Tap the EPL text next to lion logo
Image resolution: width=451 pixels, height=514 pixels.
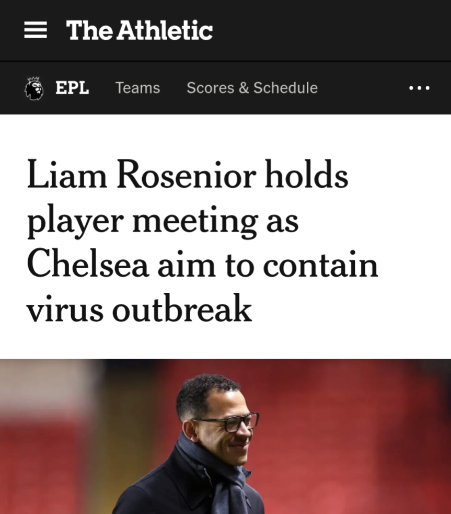tap(72, 88)
